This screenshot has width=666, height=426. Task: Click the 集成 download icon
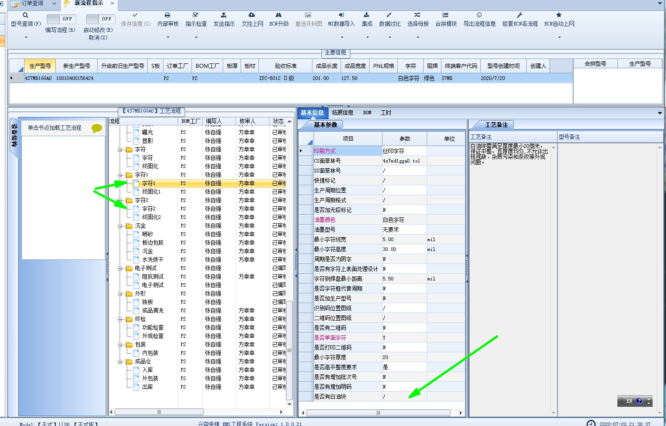pyautogui.click(x=366, y=15)
